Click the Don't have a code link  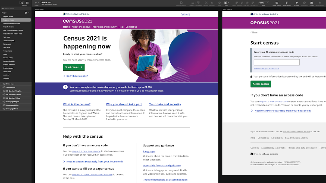tap(77, 76)
